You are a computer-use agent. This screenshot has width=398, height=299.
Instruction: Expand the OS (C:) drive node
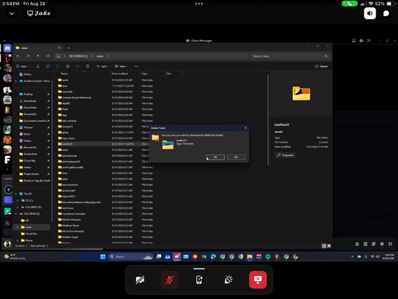tap(17, 201)
